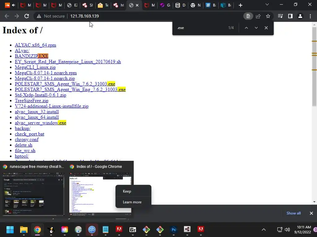The height and width of the screenshot is (237, 317).
Task: Open the alyac_server_window.exe link
Action: (x=41, y=123)
